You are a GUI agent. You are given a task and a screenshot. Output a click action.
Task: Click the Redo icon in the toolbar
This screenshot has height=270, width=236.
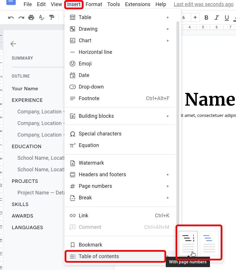click(x=21, y=17)
